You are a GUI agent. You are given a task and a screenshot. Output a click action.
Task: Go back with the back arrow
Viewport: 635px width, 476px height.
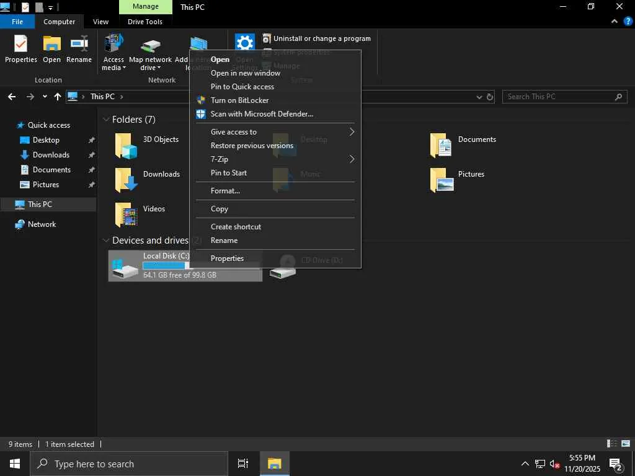pos(12,97)
